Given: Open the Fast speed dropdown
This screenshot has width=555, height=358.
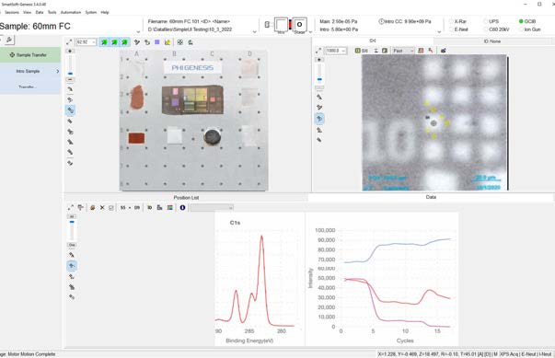Looking at the screenshot, I should pyautogui.click(x=403, y=51).
